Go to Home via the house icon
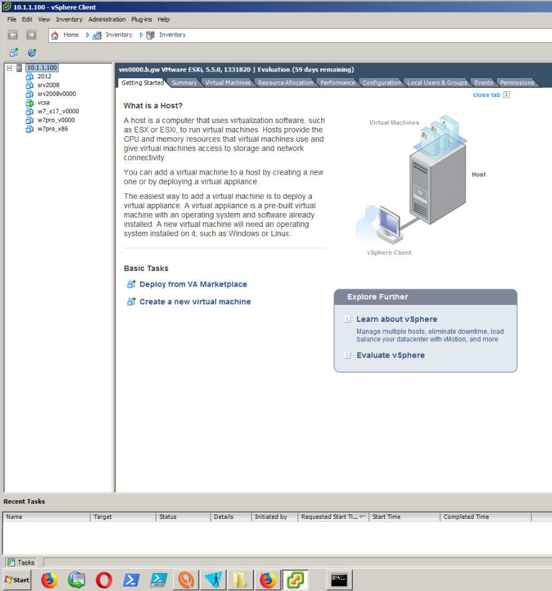Viewport: 552px width, 591px height. tap(55, 35)
